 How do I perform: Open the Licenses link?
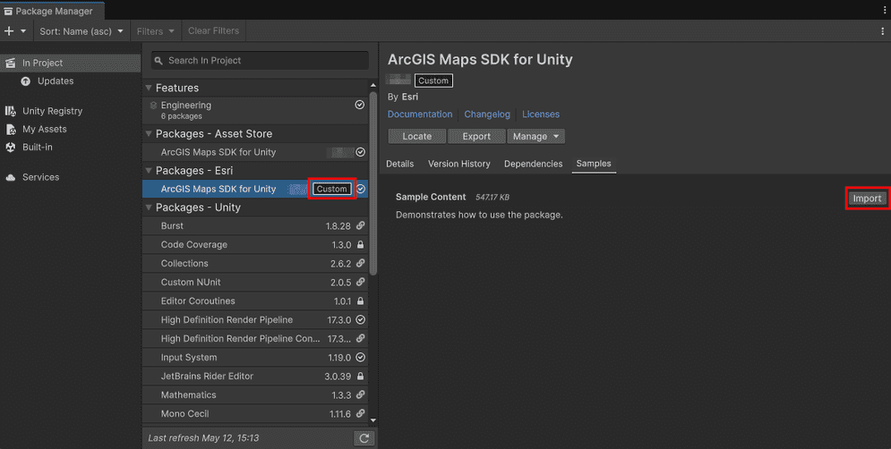(x=541, y=114)
